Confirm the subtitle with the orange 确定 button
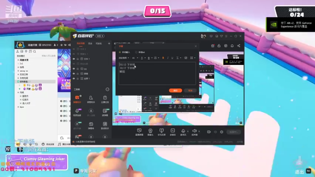Screen dimensions: 315x177 click(175, 90)
